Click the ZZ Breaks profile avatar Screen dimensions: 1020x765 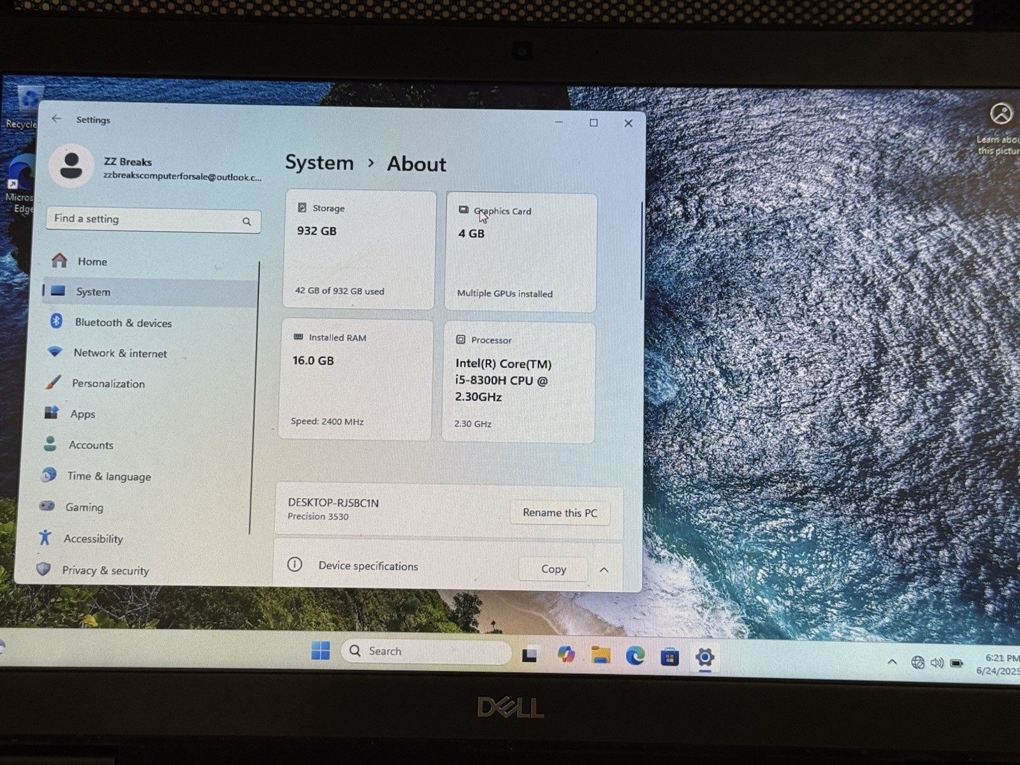(x=71, y=165)
